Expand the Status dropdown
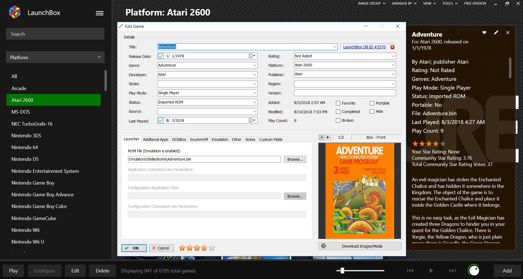 click(x=255, y=102)
